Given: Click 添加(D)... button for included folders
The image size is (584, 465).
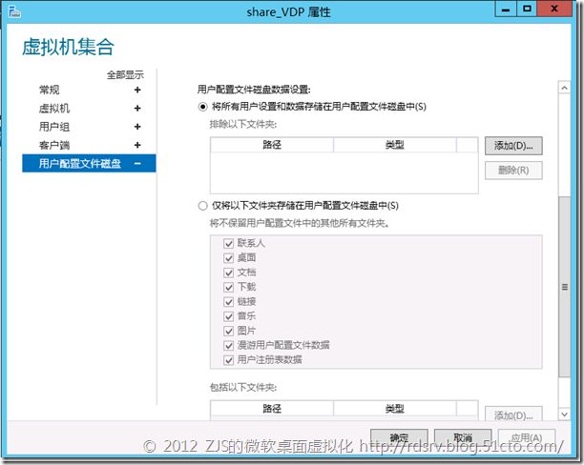Looking at the screenshot, I should click(513, 414).
